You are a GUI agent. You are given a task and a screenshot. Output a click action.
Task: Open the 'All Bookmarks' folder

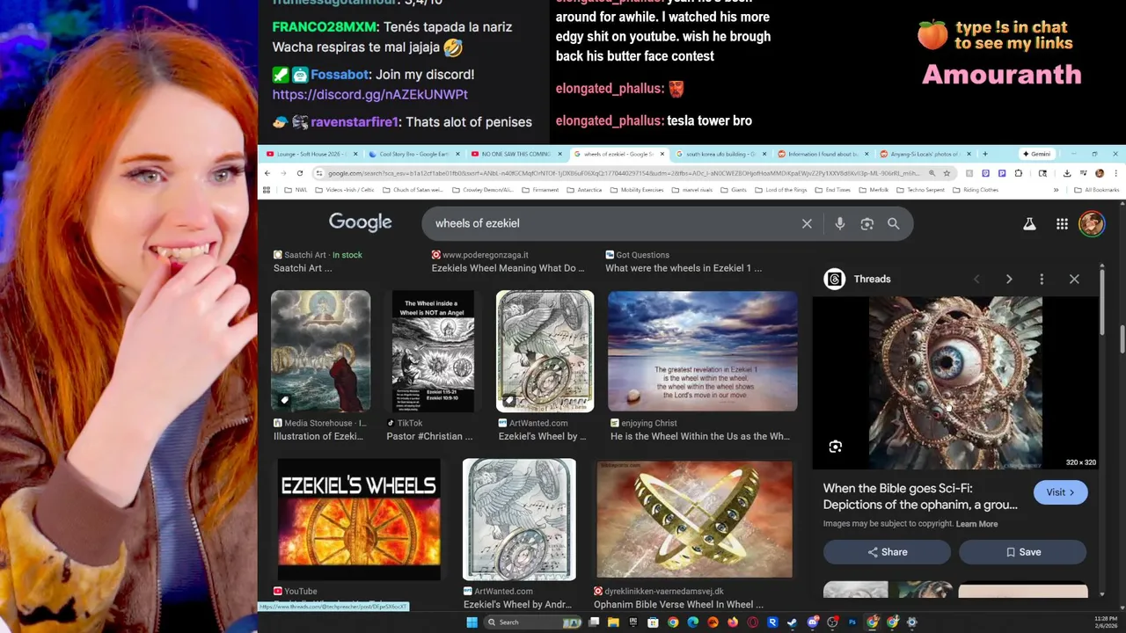click(x=1096, y=190)
